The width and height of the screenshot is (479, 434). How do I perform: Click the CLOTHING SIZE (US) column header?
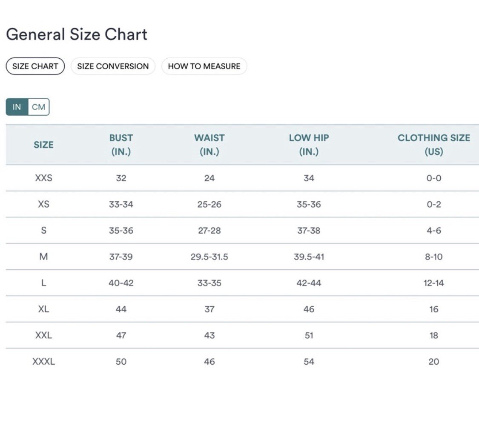tap(433, 145)
